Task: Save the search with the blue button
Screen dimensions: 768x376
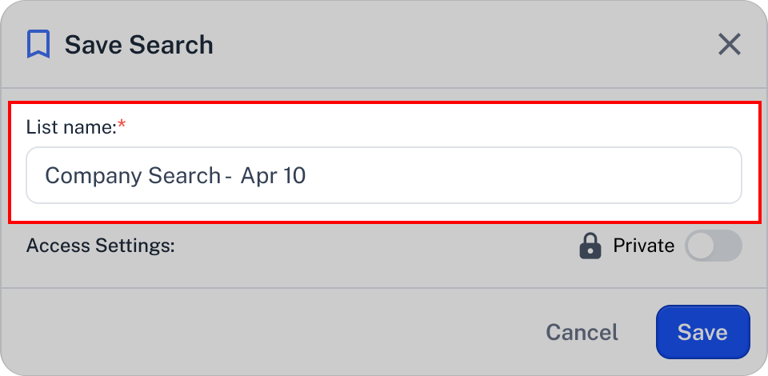Action: tap(703, 332)
